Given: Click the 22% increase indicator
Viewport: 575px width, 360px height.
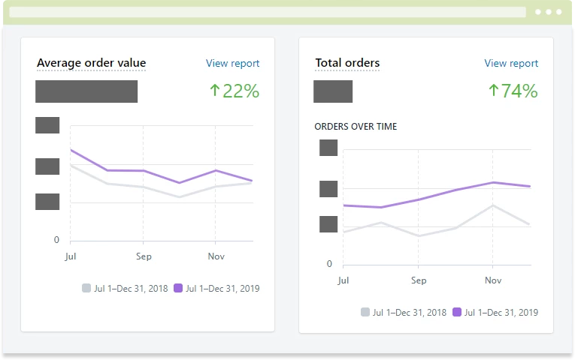Looking at the screenshot, I should click(235, 91).
